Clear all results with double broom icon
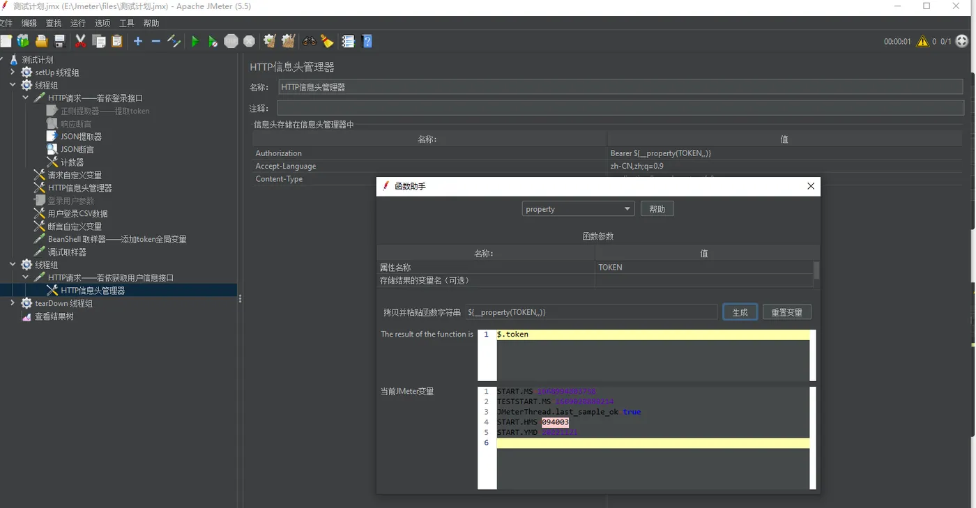Image resolution: width=976 pixels, height=508 pixels. coord(288,41)
